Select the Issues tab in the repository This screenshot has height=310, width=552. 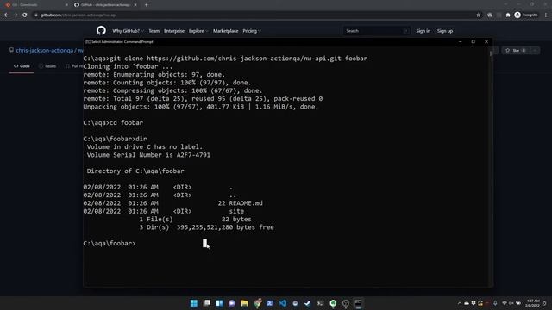coord(47,66)
